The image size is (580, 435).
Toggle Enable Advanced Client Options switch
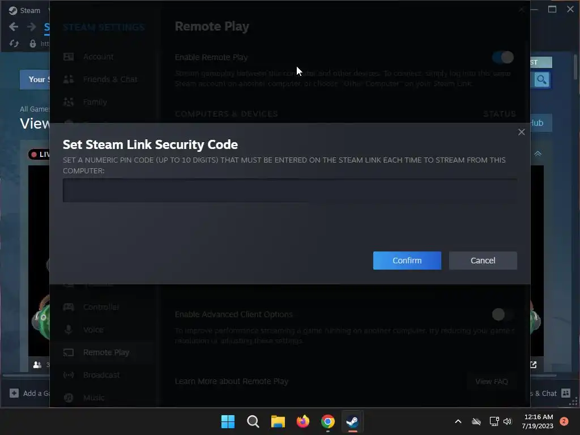pos(503,314)
